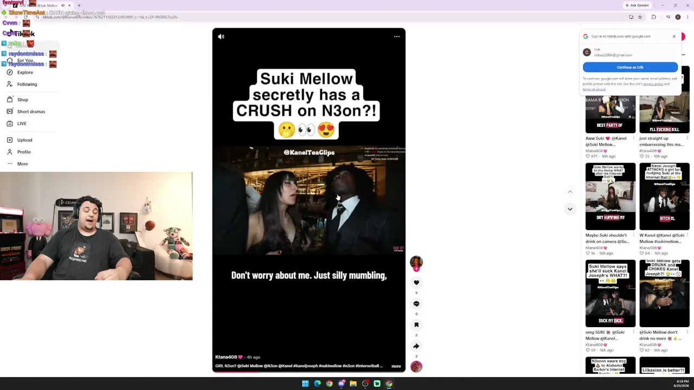
Task: Bookmark this page with the star icon
Action: pos(640,17)
